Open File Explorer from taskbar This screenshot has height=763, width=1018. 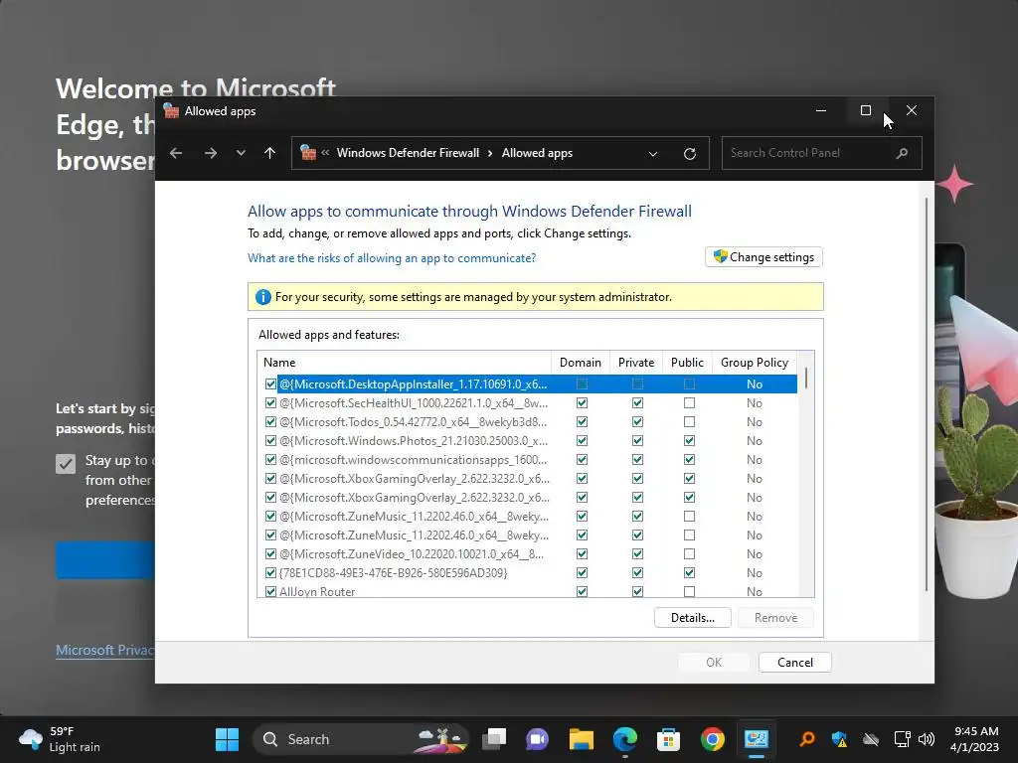pos(581,739)
